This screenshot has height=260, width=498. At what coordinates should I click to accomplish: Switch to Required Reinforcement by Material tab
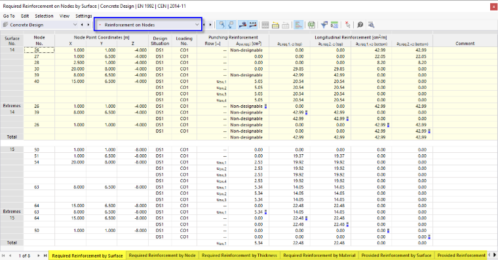coord(319,255)
